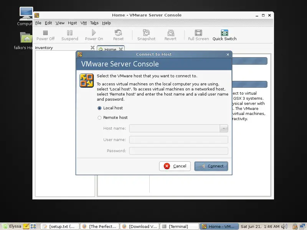Click the Revert toolbar icon
Image resolution: width=307 pixels, height=230 pixels.
(170, 33)
